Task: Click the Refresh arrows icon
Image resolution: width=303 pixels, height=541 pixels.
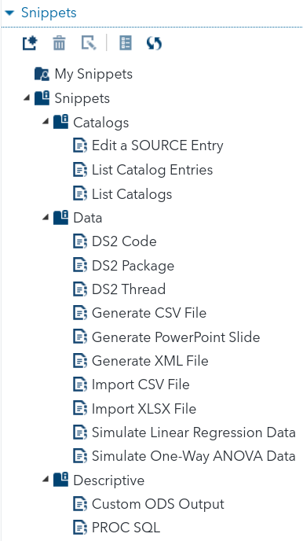Action: tap(154, 43)
